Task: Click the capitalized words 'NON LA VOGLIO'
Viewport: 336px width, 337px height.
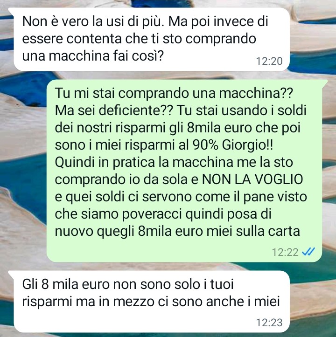Action: point(252,179)
